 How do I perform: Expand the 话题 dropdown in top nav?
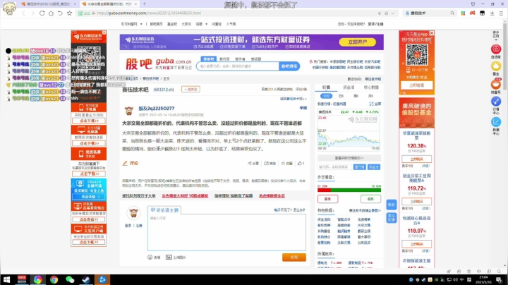206,24
